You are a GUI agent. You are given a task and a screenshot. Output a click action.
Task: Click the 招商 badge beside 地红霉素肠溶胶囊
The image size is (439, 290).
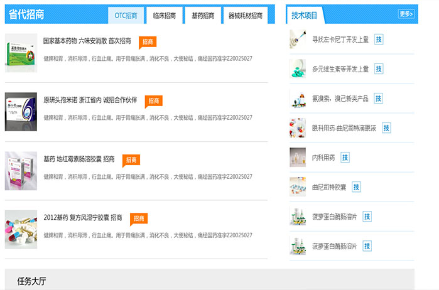click(131, 159)
